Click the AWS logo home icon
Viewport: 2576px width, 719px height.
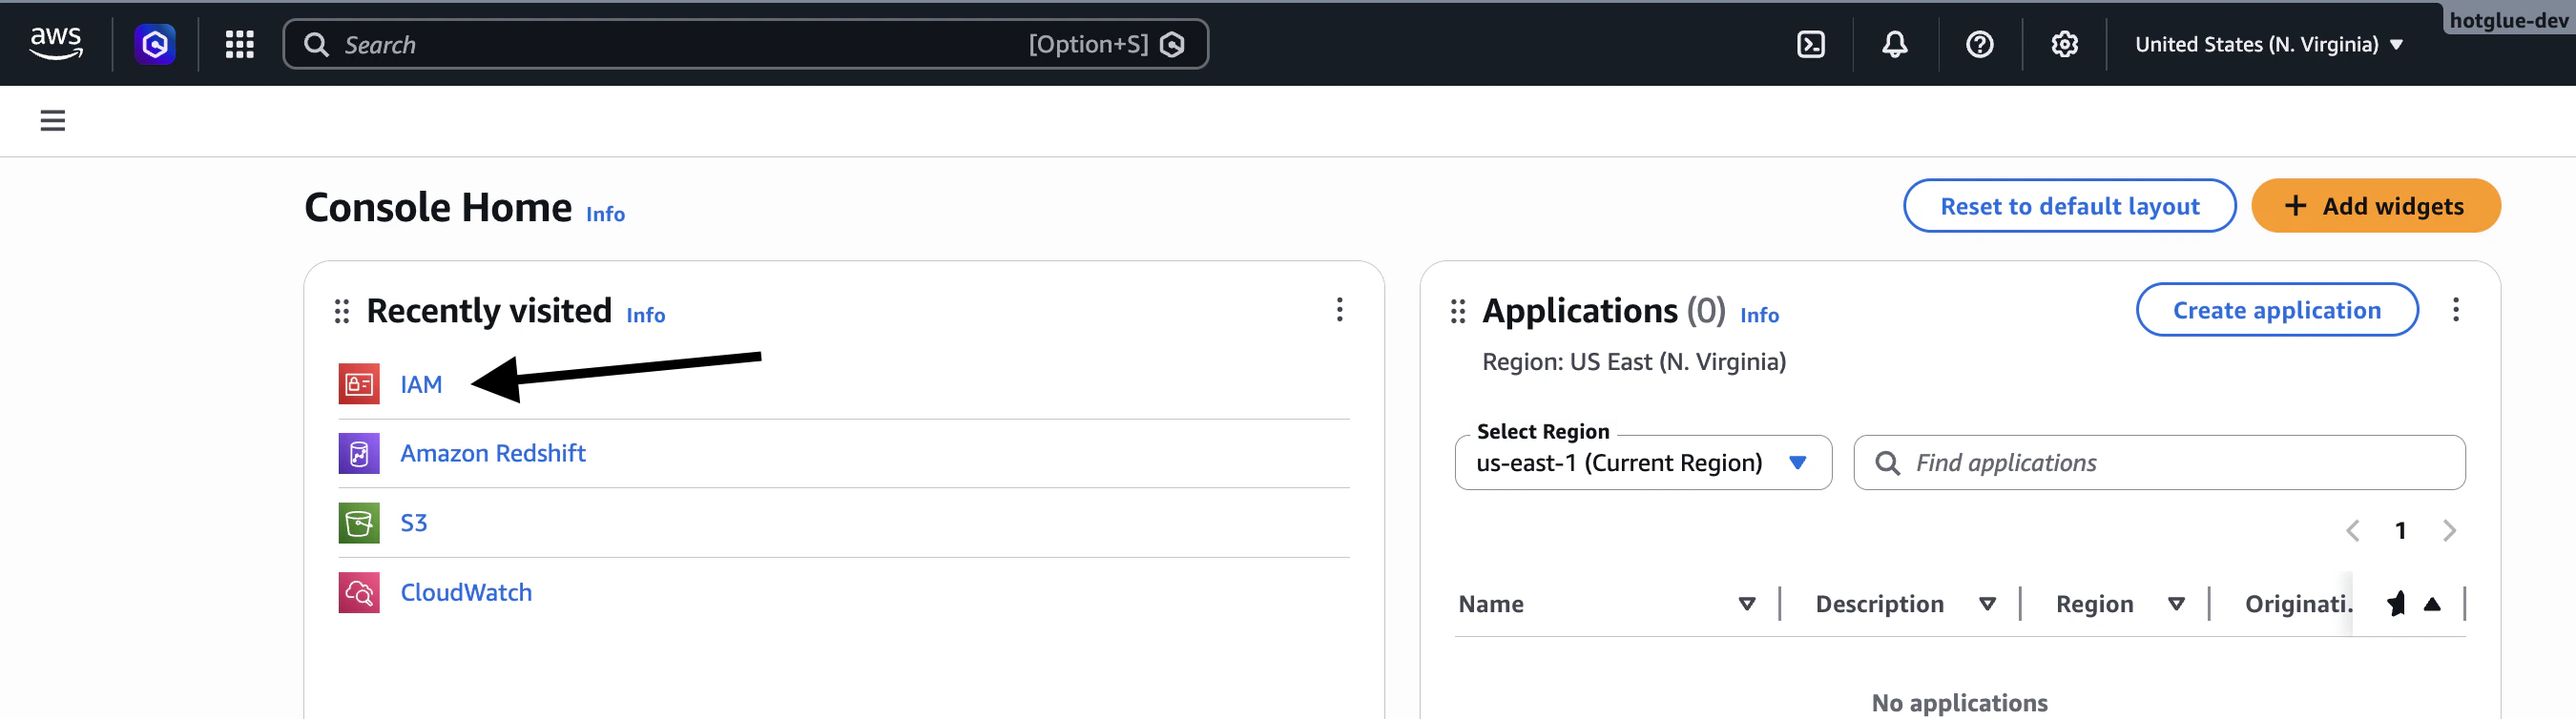tap(56, 43)
